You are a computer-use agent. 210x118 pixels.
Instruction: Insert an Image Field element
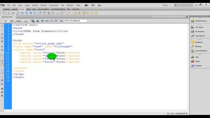pos(49,13)
